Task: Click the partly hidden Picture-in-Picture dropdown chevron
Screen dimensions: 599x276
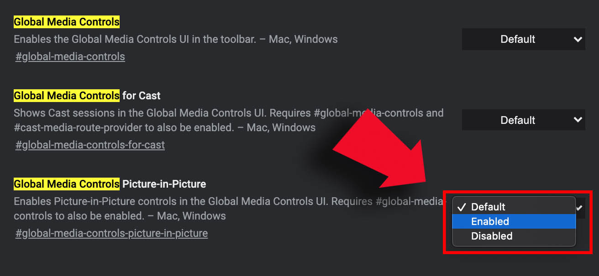Action: click(579, 208)
